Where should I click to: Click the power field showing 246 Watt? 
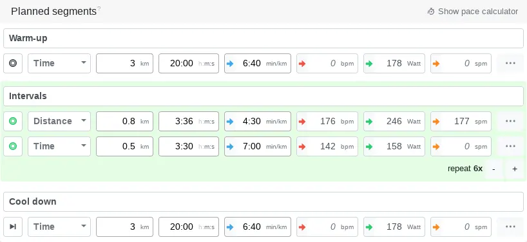pos(394,121)
